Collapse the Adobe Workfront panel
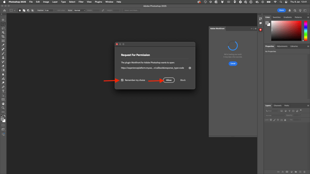The width and height of the screenshot is (310, 174). [x=252, y=29]
